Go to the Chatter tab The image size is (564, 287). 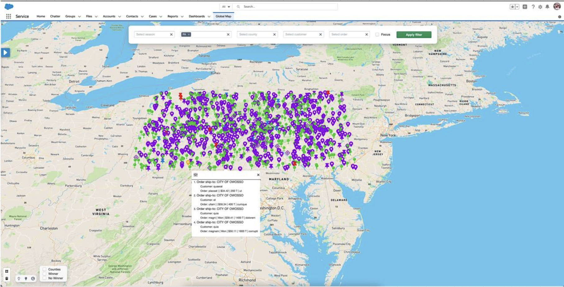click(x=55, y=16)
